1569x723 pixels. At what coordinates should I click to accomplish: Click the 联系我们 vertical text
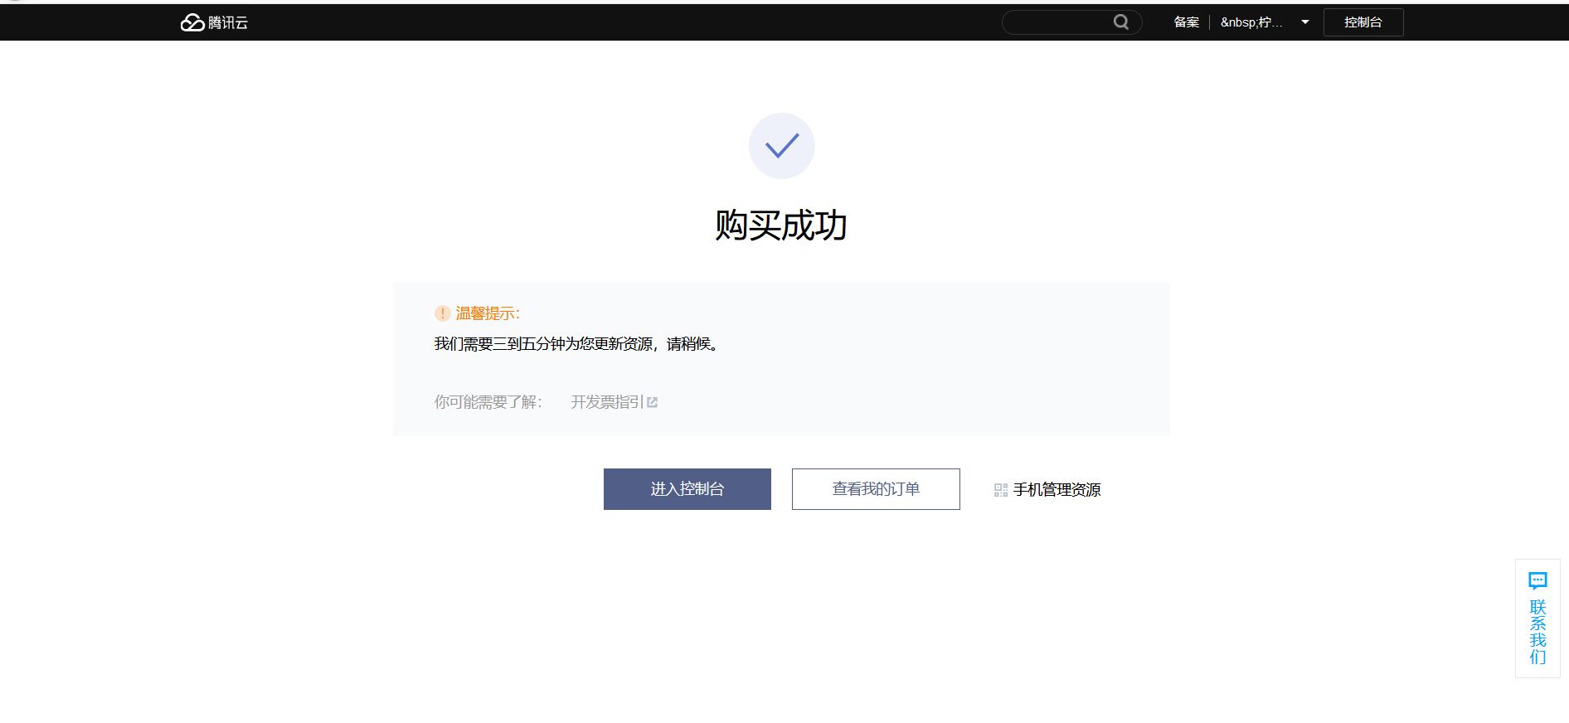1537,632
